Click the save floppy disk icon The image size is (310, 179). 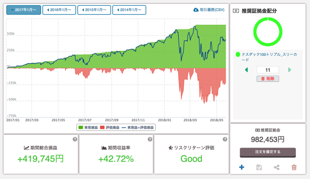(259, 167)
